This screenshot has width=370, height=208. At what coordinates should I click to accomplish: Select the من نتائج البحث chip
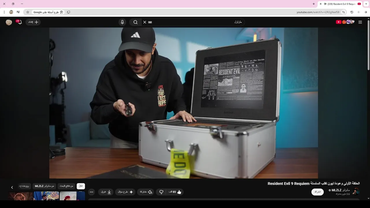(x=66, y=186)
